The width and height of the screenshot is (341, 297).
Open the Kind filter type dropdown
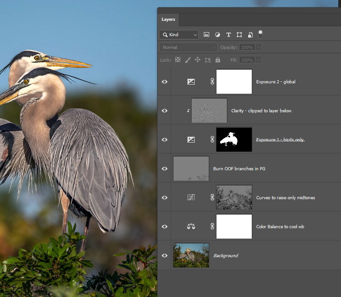179,35
